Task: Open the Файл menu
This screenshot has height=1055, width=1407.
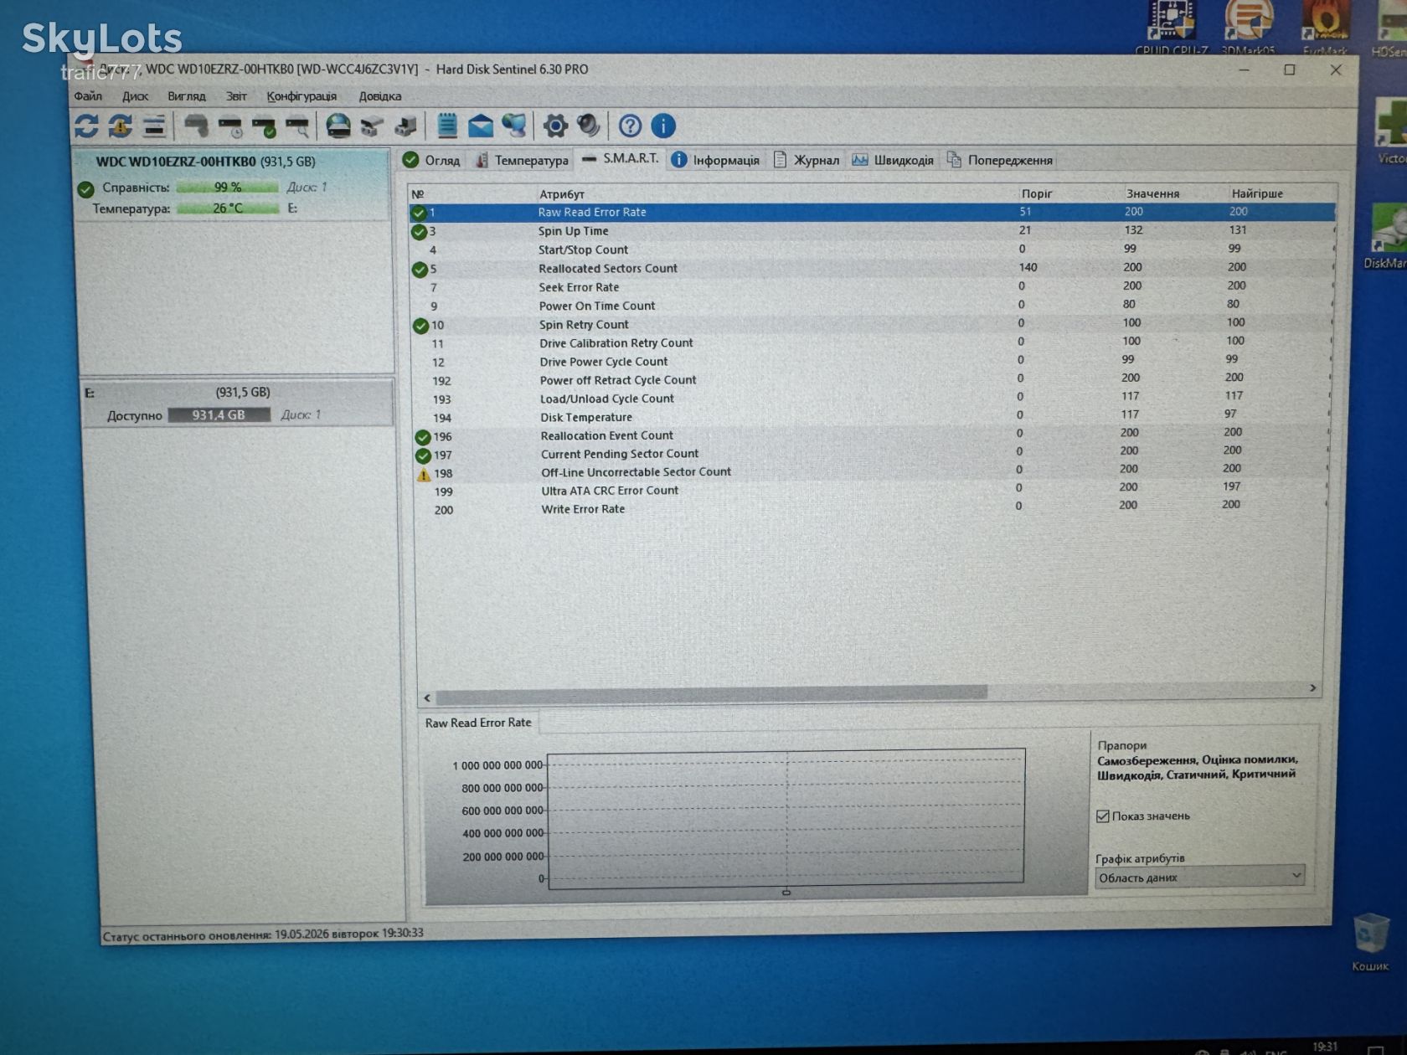Action: (x=88, y=96)
